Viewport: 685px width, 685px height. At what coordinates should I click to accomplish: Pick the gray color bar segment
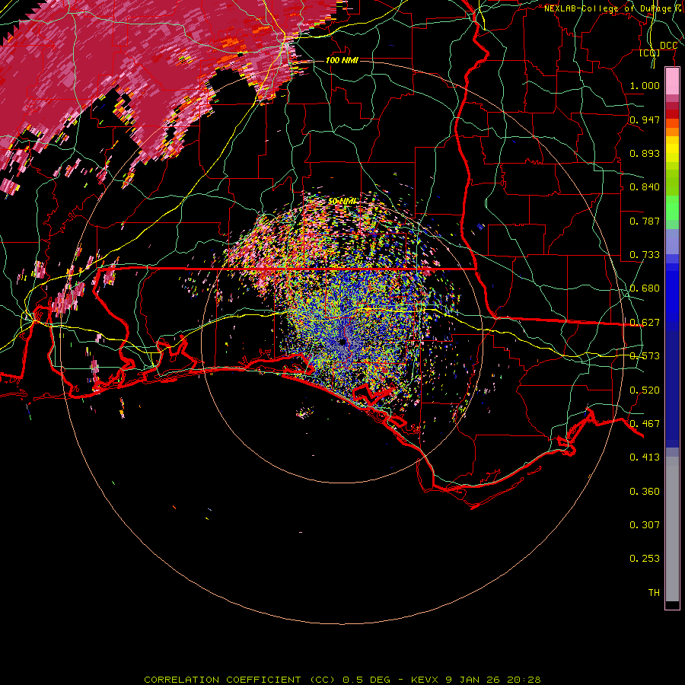click(x=672, y=529)
